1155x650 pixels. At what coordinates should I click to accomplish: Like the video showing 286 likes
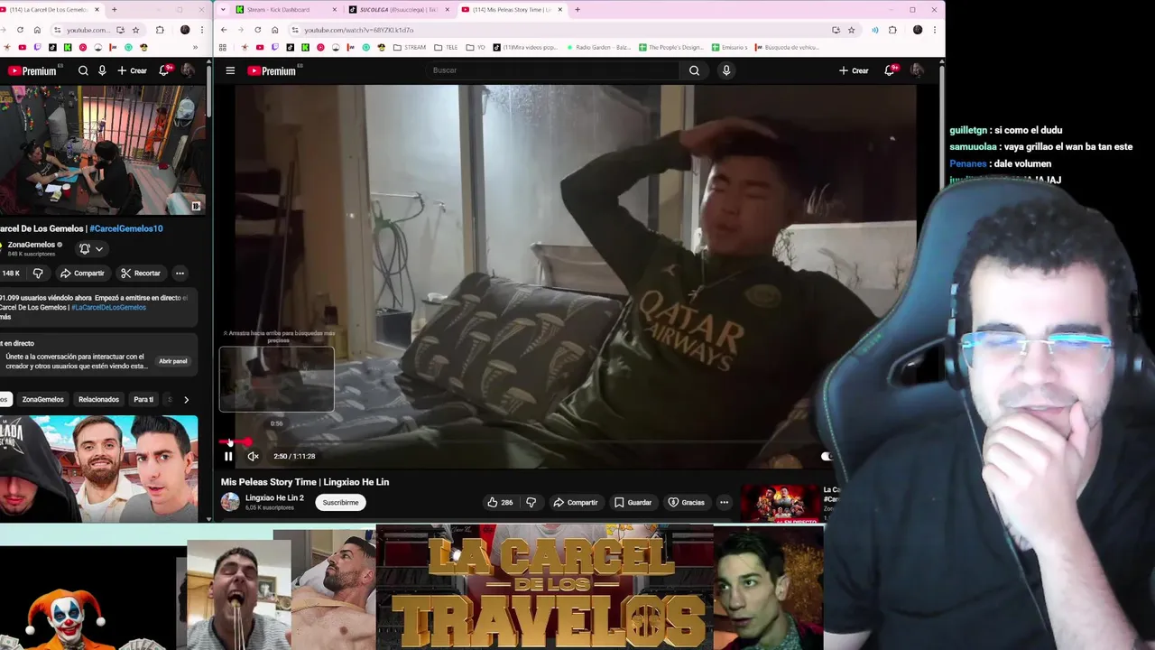pos(500,502)
